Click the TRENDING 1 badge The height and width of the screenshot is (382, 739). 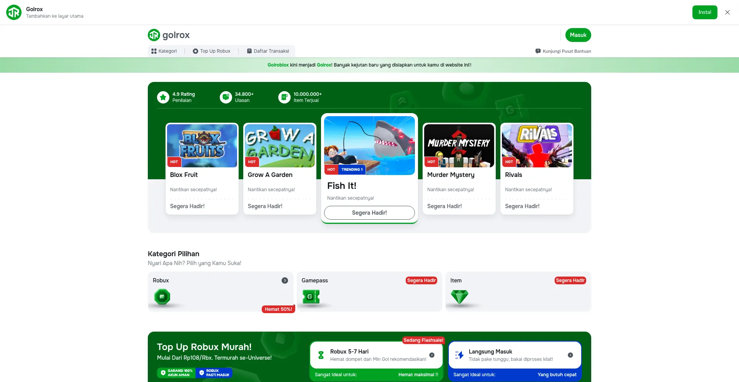tap(352, 170)
